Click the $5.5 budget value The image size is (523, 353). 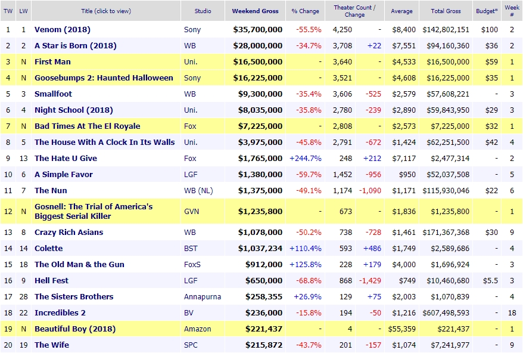[x=490, y=280]
